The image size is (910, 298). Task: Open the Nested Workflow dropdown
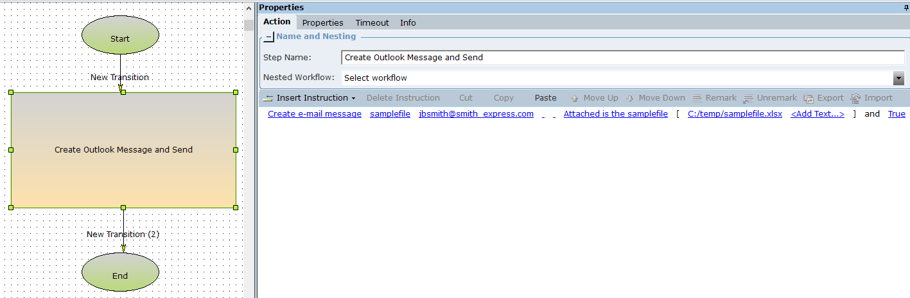[x=898, y=78]
